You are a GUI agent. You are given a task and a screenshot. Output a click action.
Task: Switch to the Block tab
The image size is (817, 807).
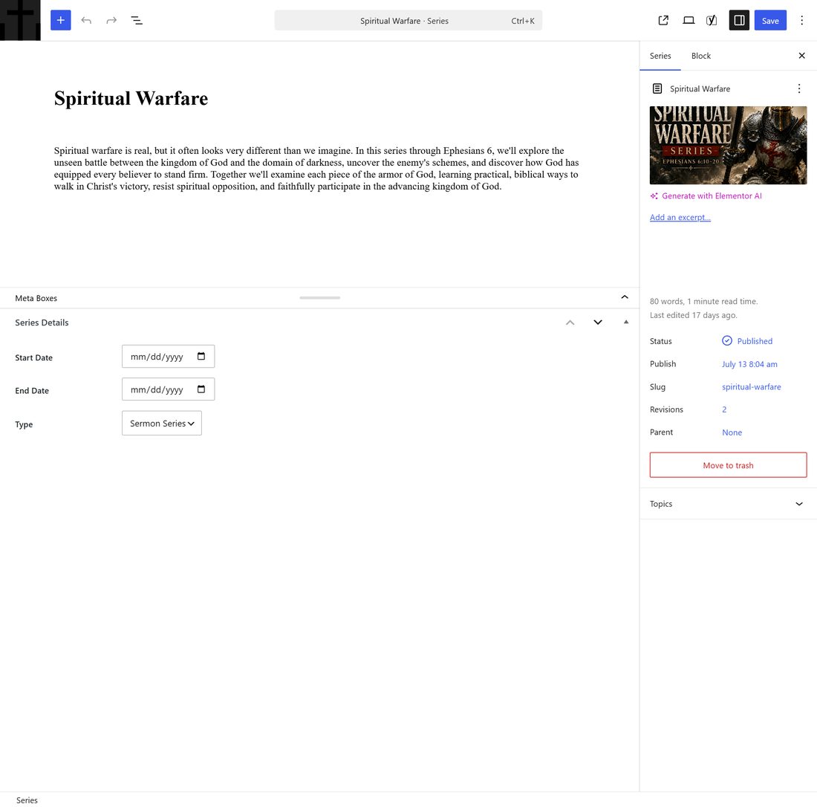coord(701,56)
